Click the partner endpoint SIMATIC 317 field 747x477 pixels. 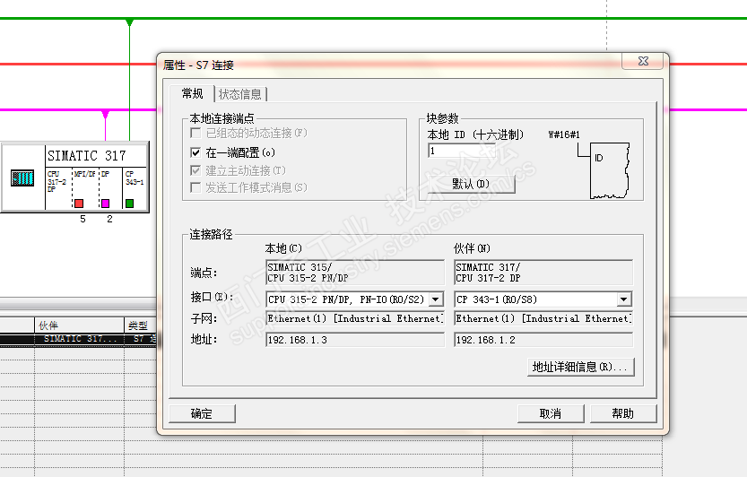pyautogui.click(x=543, y=273)
